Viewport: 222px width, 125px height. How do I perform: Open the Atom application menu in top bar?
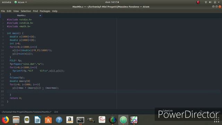21,2
